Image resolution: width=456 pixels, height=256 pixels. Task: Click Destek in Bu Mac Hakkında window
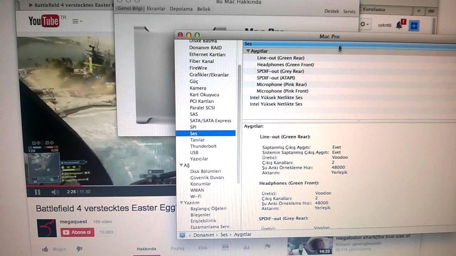(x=332, y=11)
